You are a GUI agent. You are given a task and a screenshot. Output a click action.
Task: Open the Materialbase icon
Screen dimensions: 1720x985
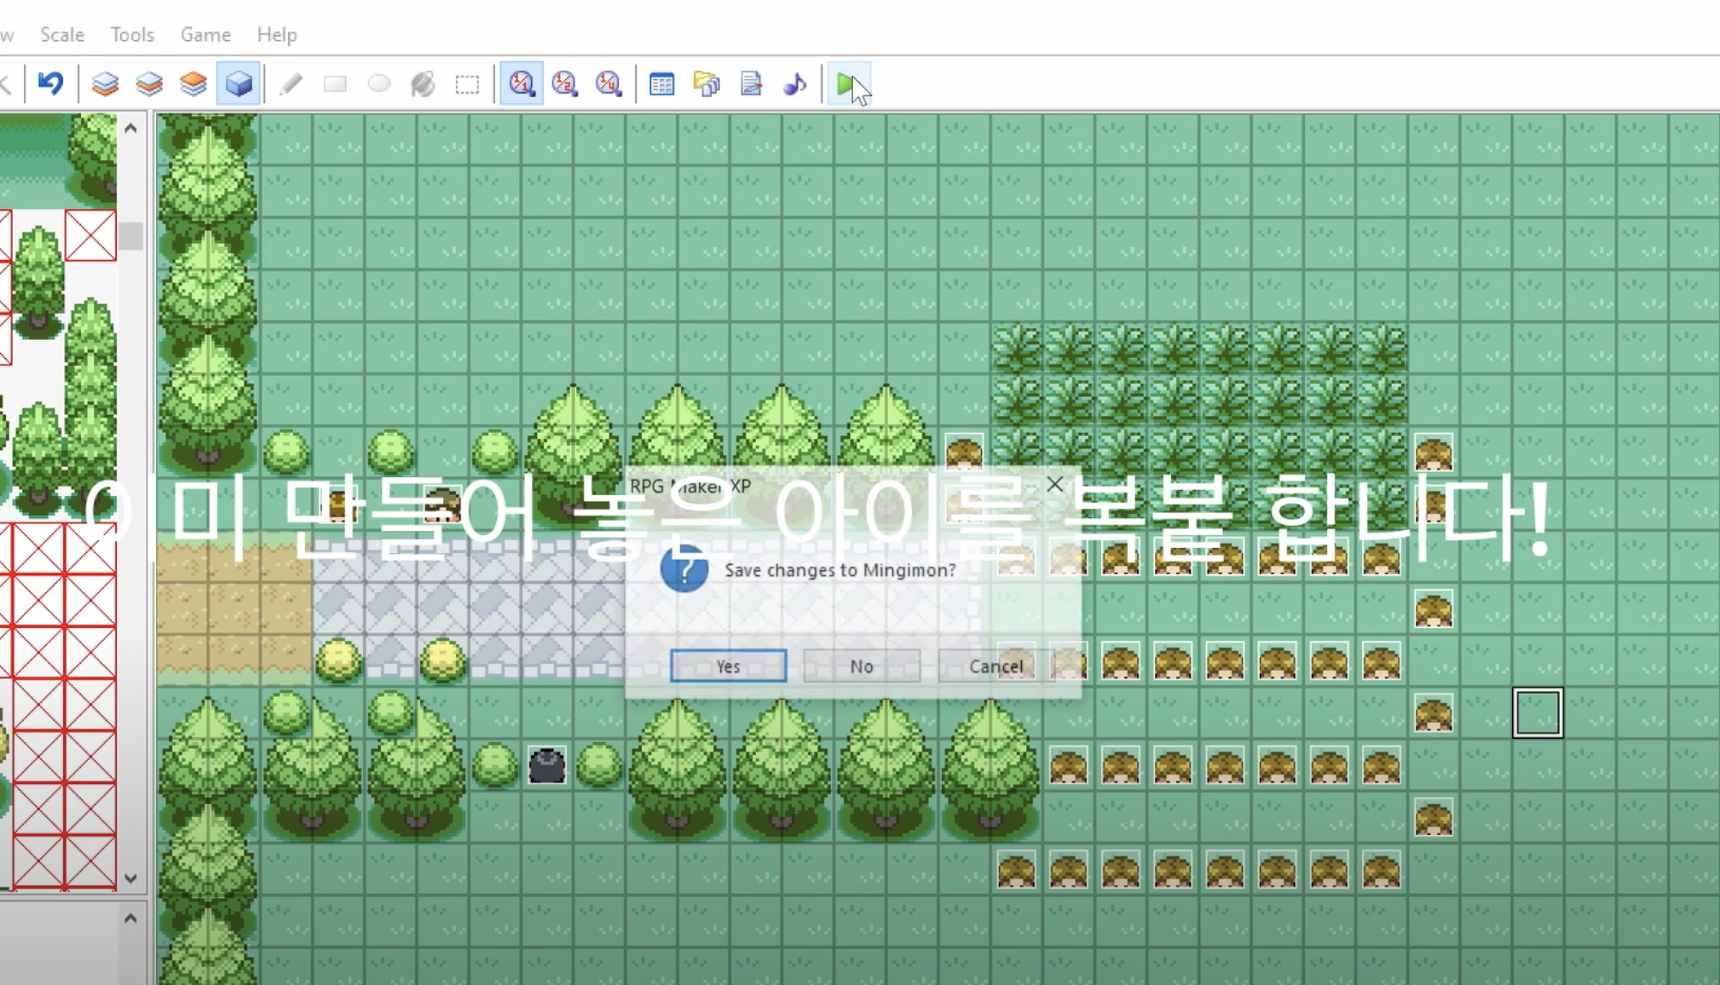pyautogui.click(x=707, y=84)
